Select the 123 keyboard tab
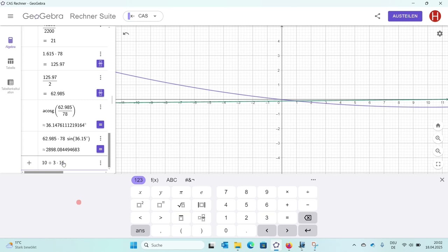The width and height of the screenshot is (448, 252). coord(139,180)
